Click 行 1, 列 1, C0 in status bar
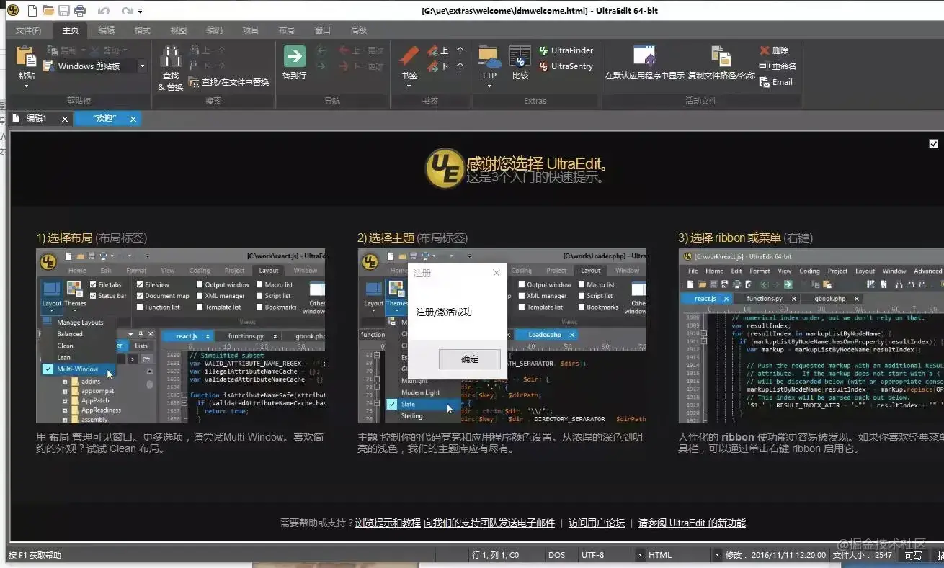This screenshot has height=568, width=944. pos(495,555)
